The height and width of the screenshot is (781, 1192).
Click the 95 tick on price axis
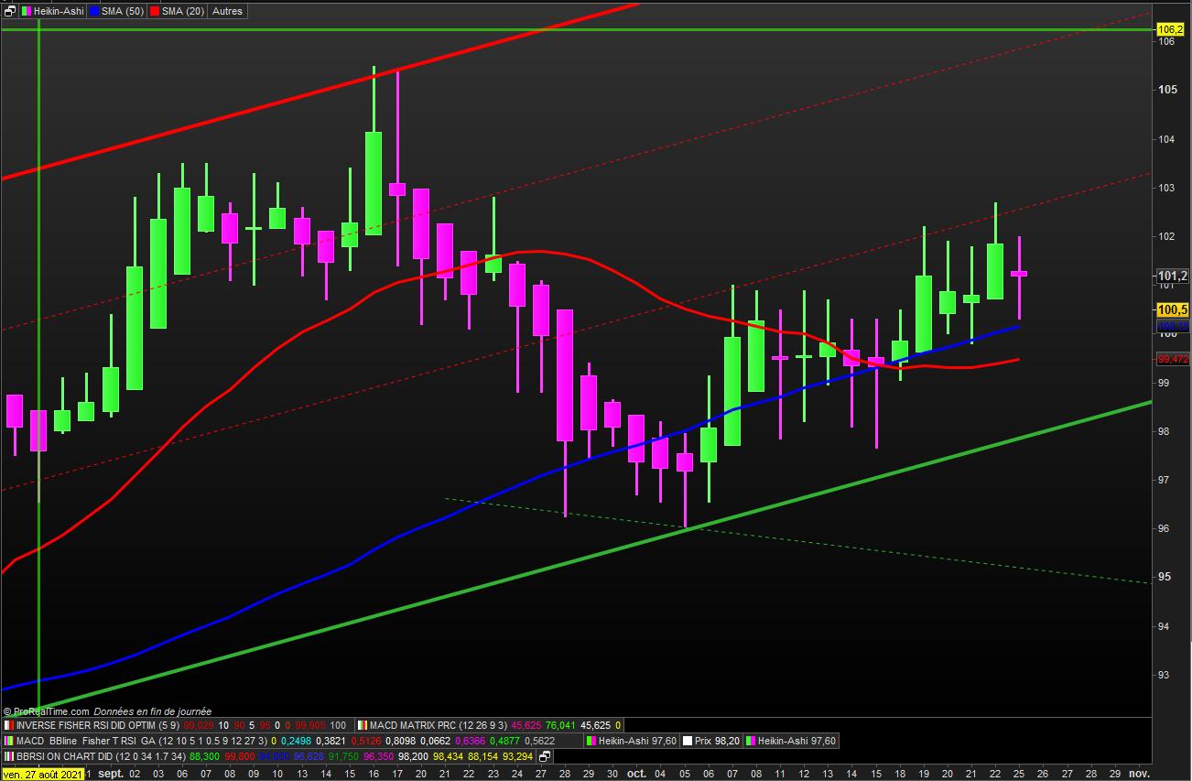point(1165,577)
